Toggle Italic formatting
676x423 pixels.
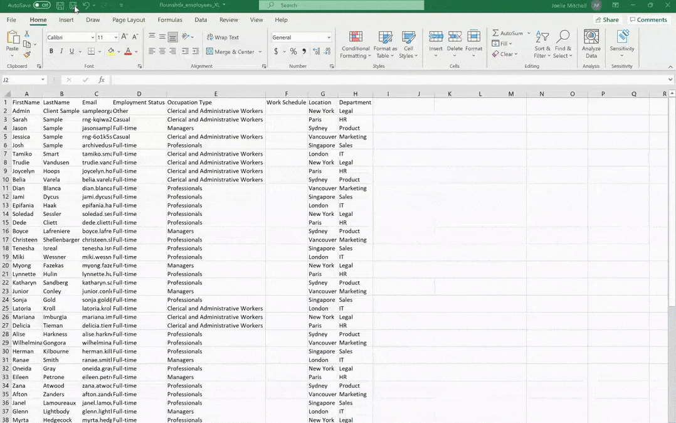[x=61, y=51]
